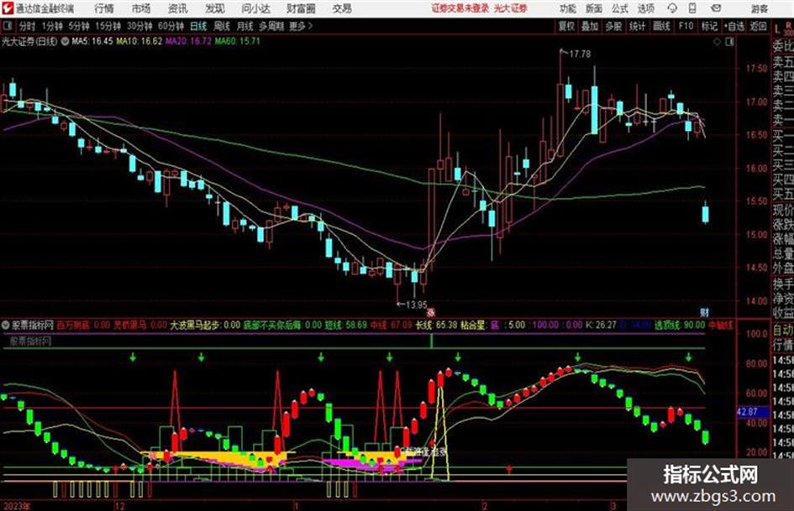This screenshot has height=511, width=794.
Task: Click the 2023年 date label on time axis
Action: [x=16, y=506]
